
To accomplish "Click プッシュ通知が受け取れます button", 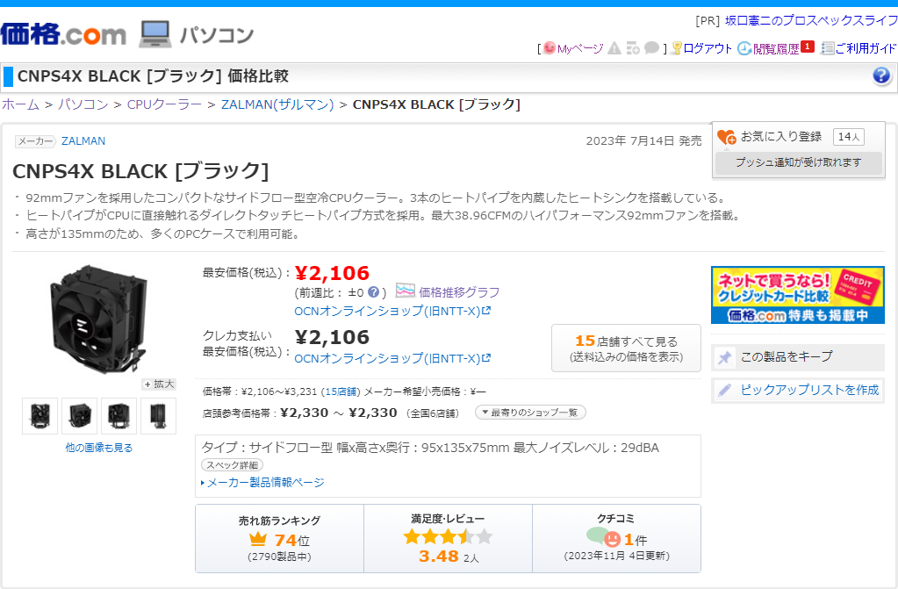I will point(798,162).
